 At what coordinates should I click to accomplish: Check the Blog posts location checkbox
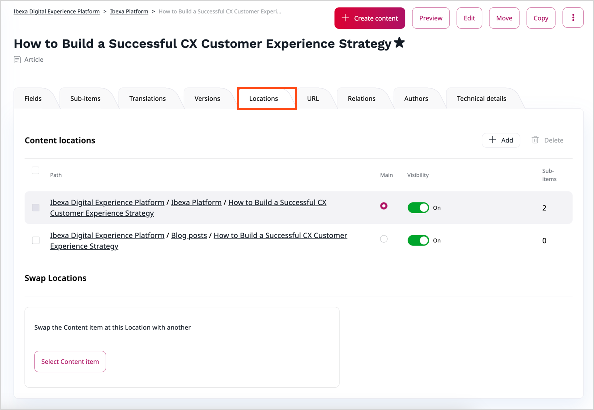pyautogui.click(x=36, y=240)
